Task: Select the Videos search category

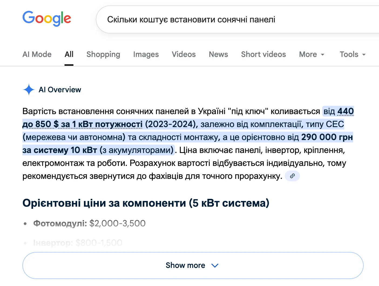Action: pos(184,55)
